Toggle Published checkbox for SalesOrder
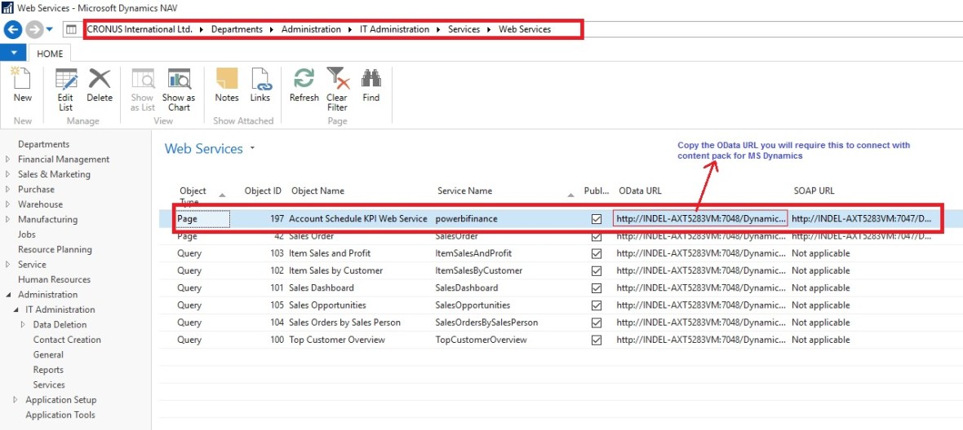The image size is (963, 430). tap(596, 236)
